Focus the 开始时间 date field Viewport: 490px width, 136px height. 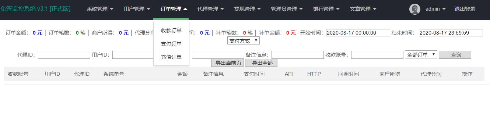point(358,33)
